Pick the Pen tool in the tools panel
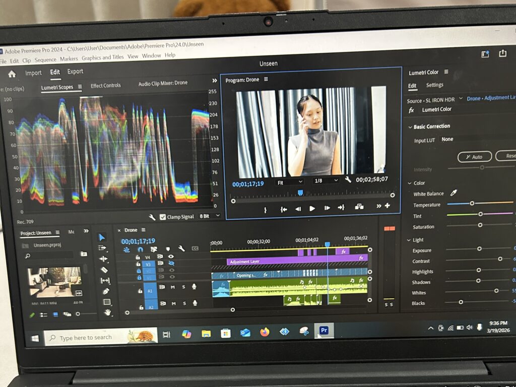The height and width of the screenshot is (387, 516). point(105,291)
